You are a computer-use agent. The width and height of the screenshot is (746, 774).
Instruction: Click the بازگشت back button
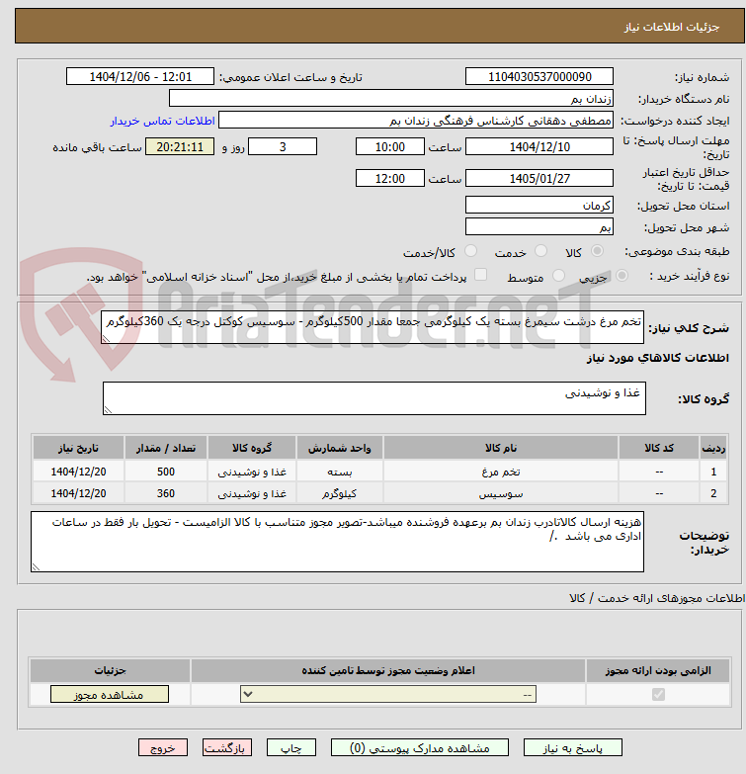coord(227,748)
